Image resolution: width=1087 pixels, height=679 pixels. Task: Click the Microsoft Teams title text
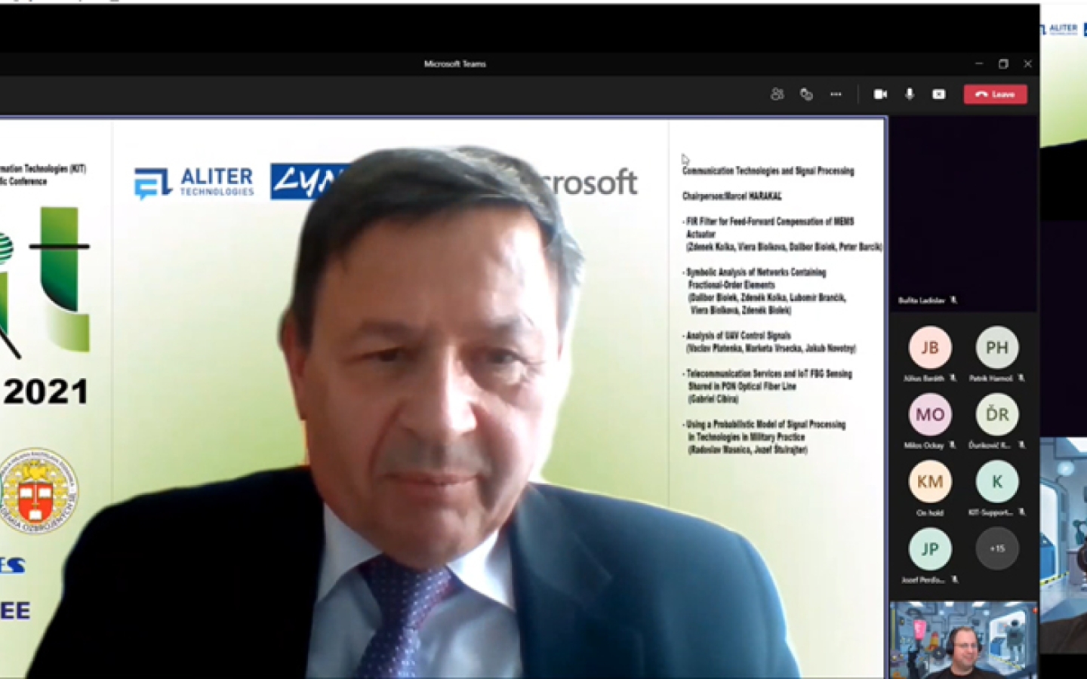point(455,64)
